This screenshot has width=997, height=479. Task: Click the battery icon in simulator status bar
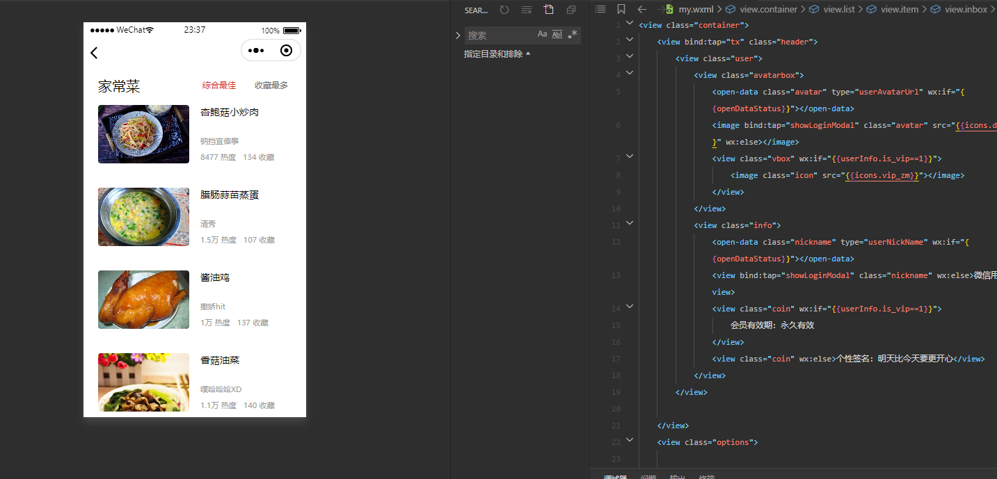pyautogui.click(x=292, y=31)
